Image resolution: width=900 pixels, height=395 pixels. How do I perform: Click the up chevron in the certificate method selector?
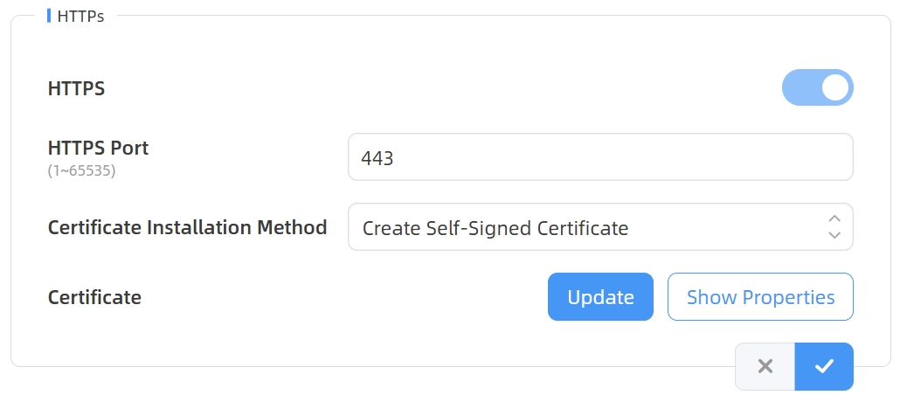pos(834,218)
